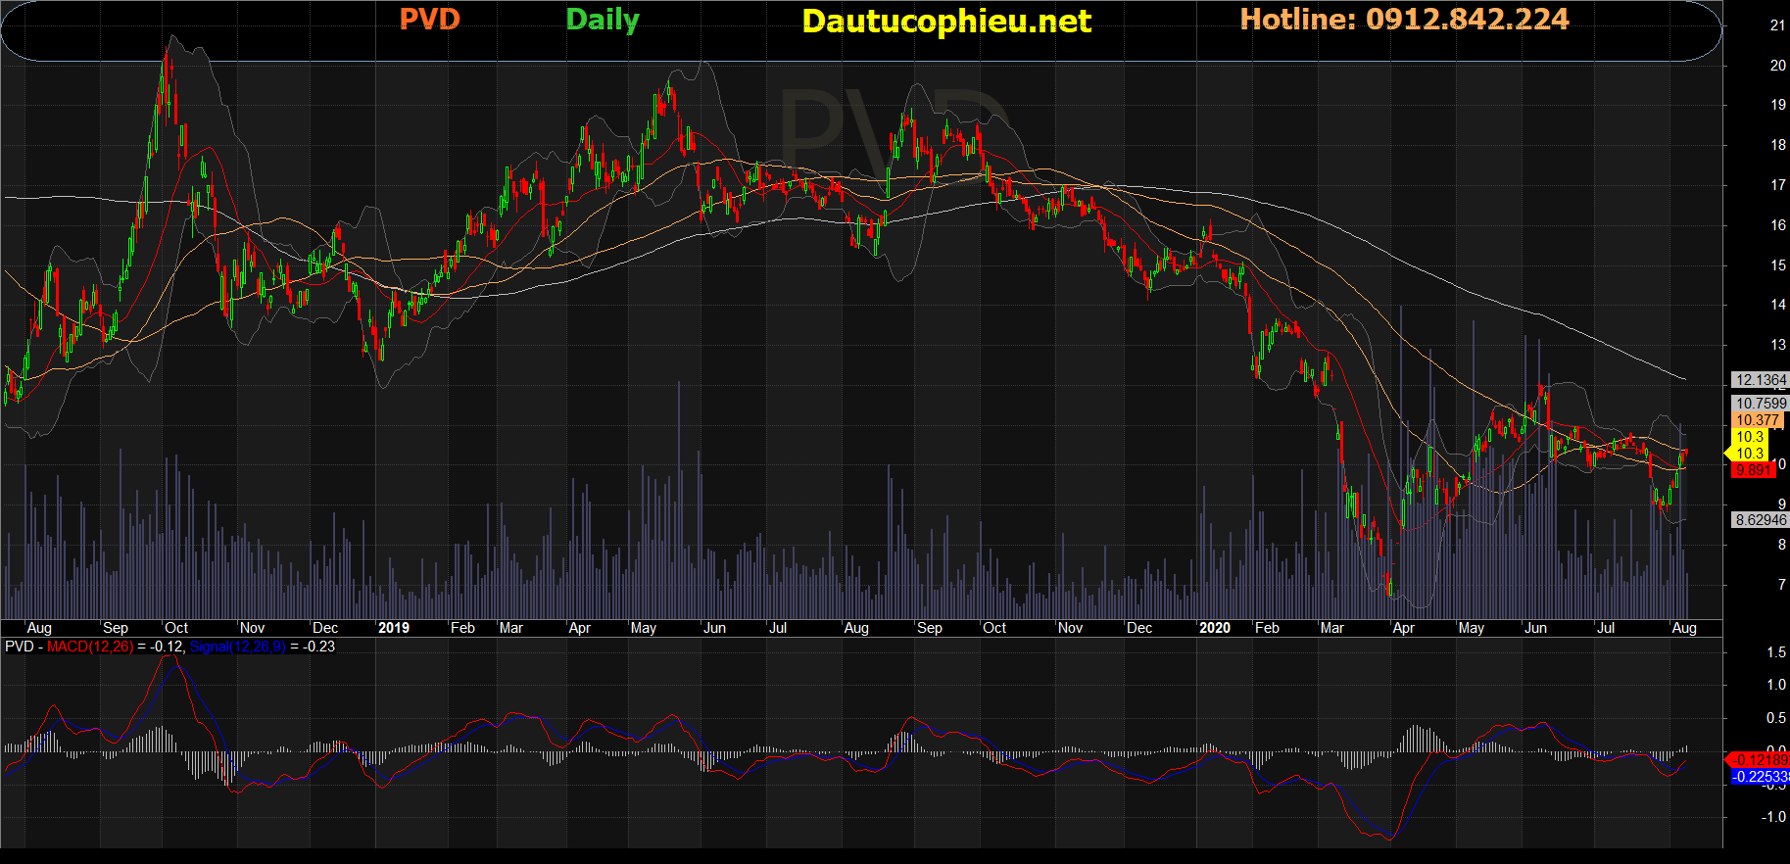Image resolution: width=1790 pixels, height=864 pixels.
Task: Select the green Daily timeframe label
Action: point(602,20)
